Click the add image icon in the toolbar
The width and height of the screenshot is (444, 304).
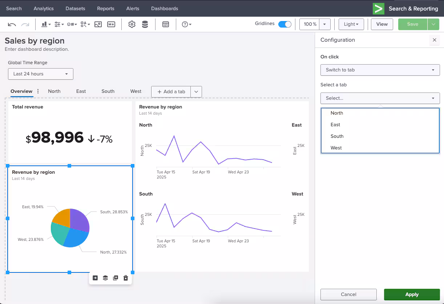98,24
